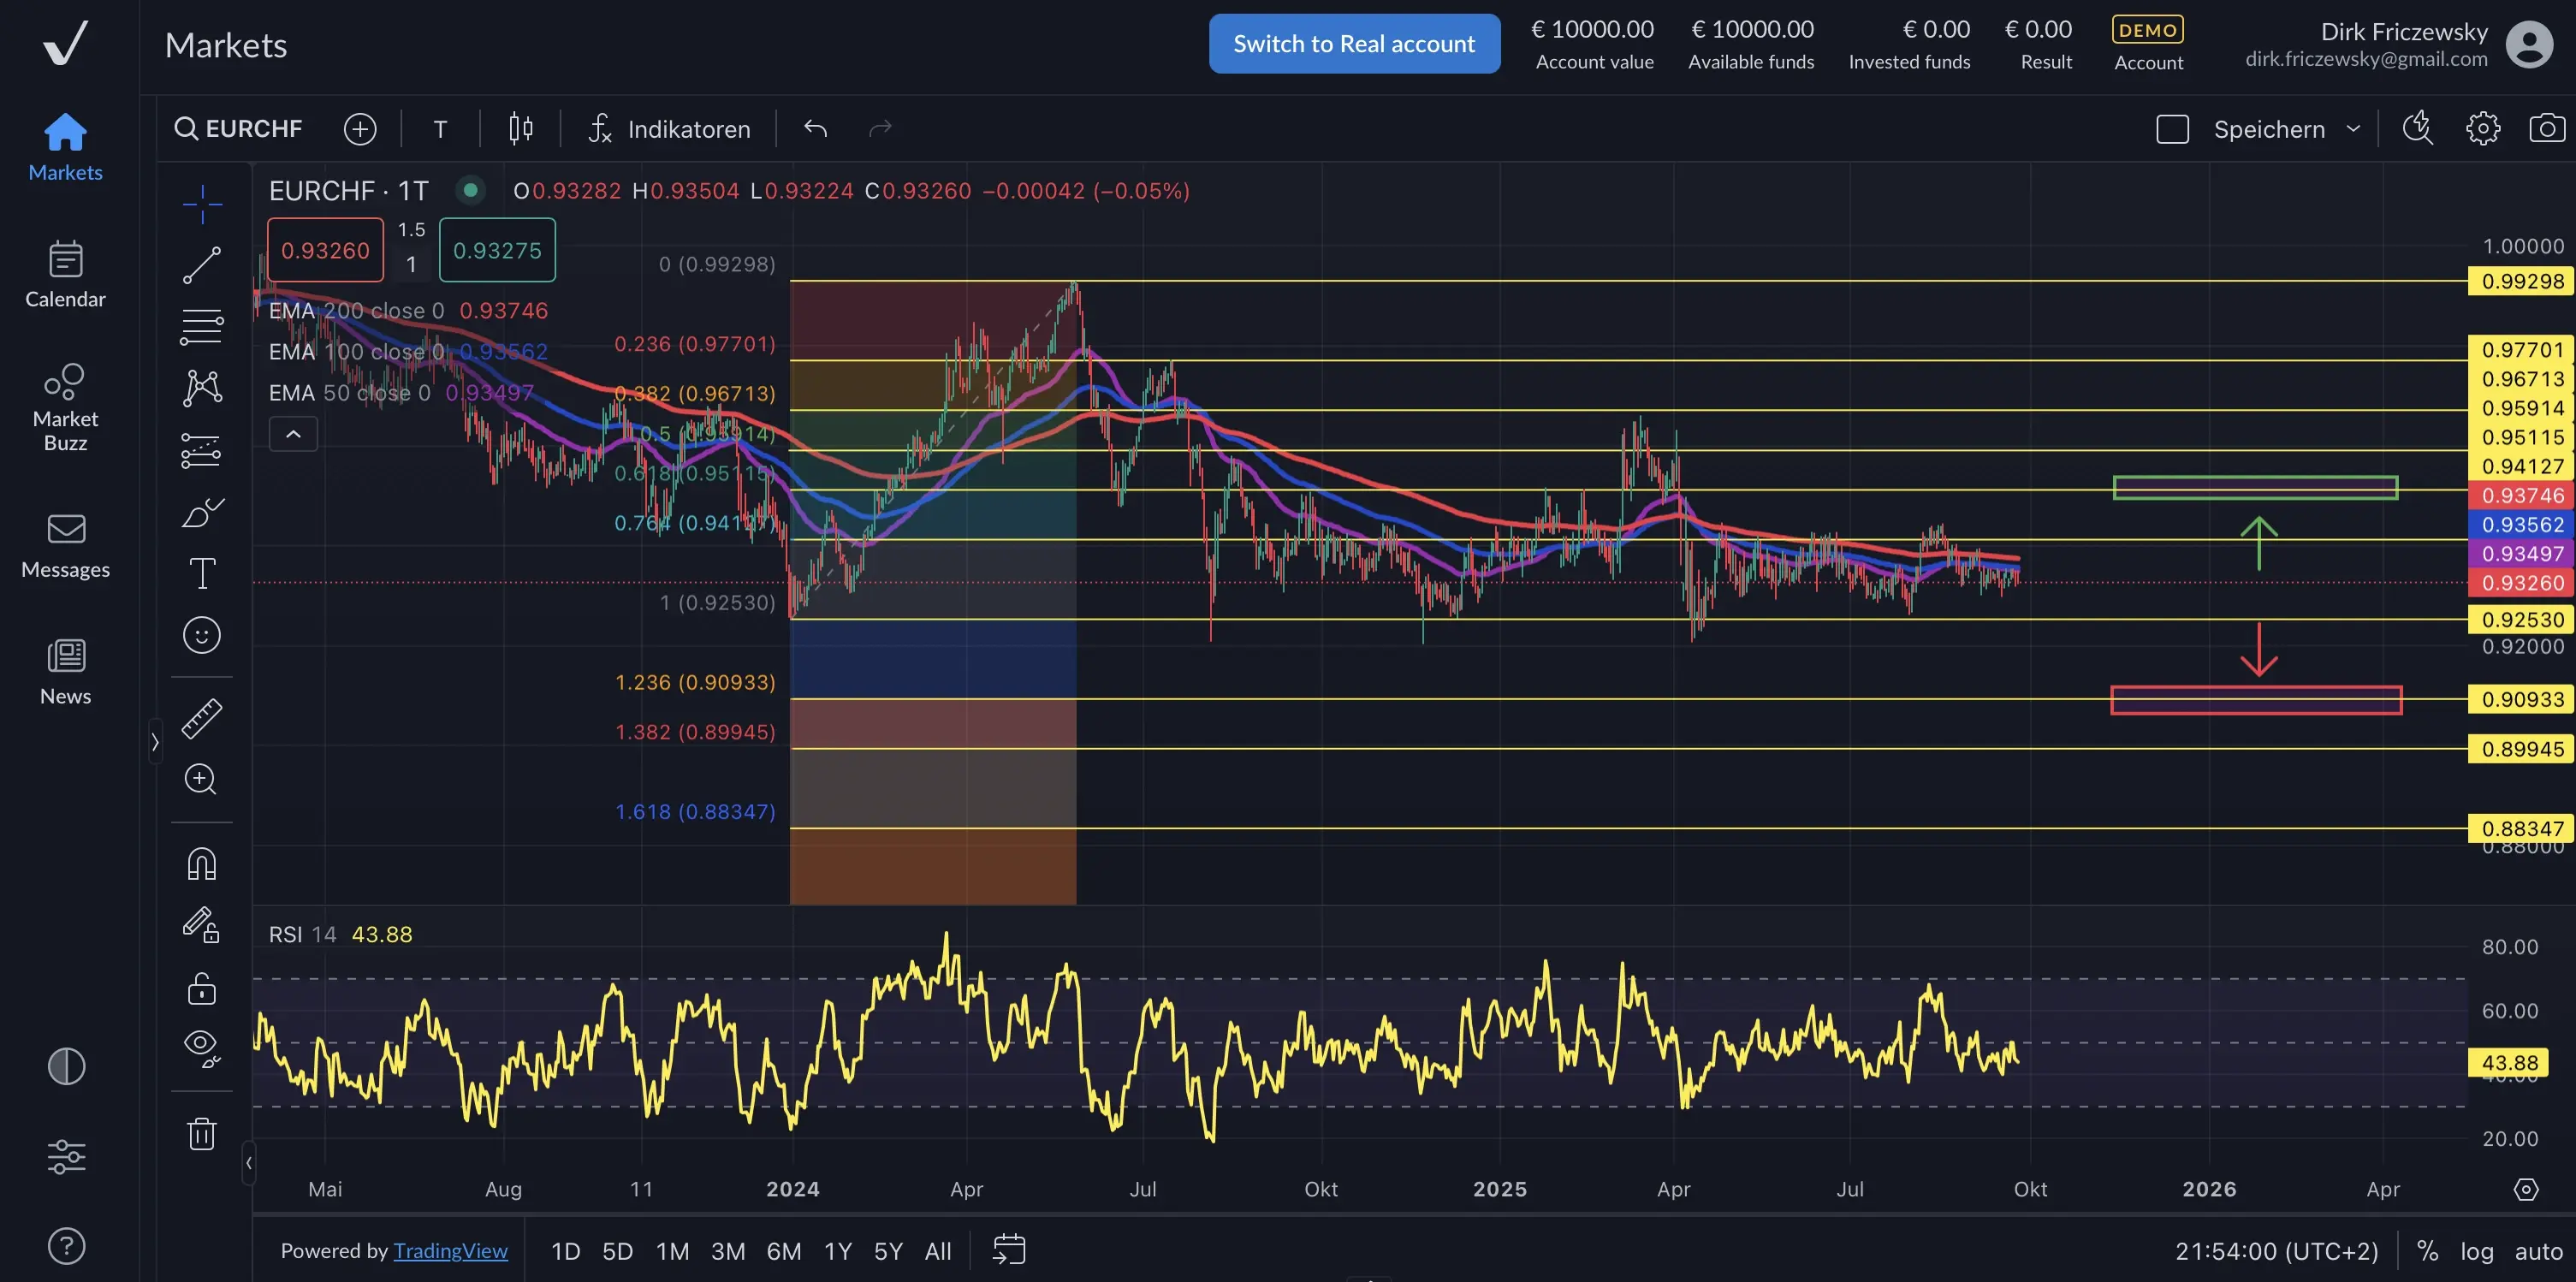
Task: Activate the magnet snap mode
Action: [201, 863]
